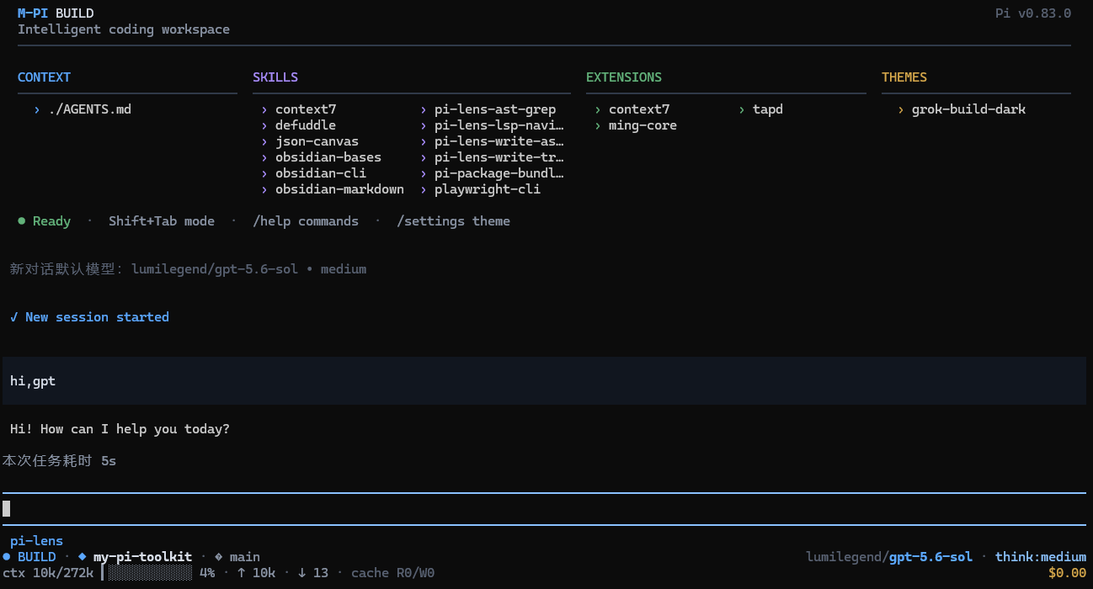Click the pi-lens label above status bar
1093x589 pixels.
[36, 541]
